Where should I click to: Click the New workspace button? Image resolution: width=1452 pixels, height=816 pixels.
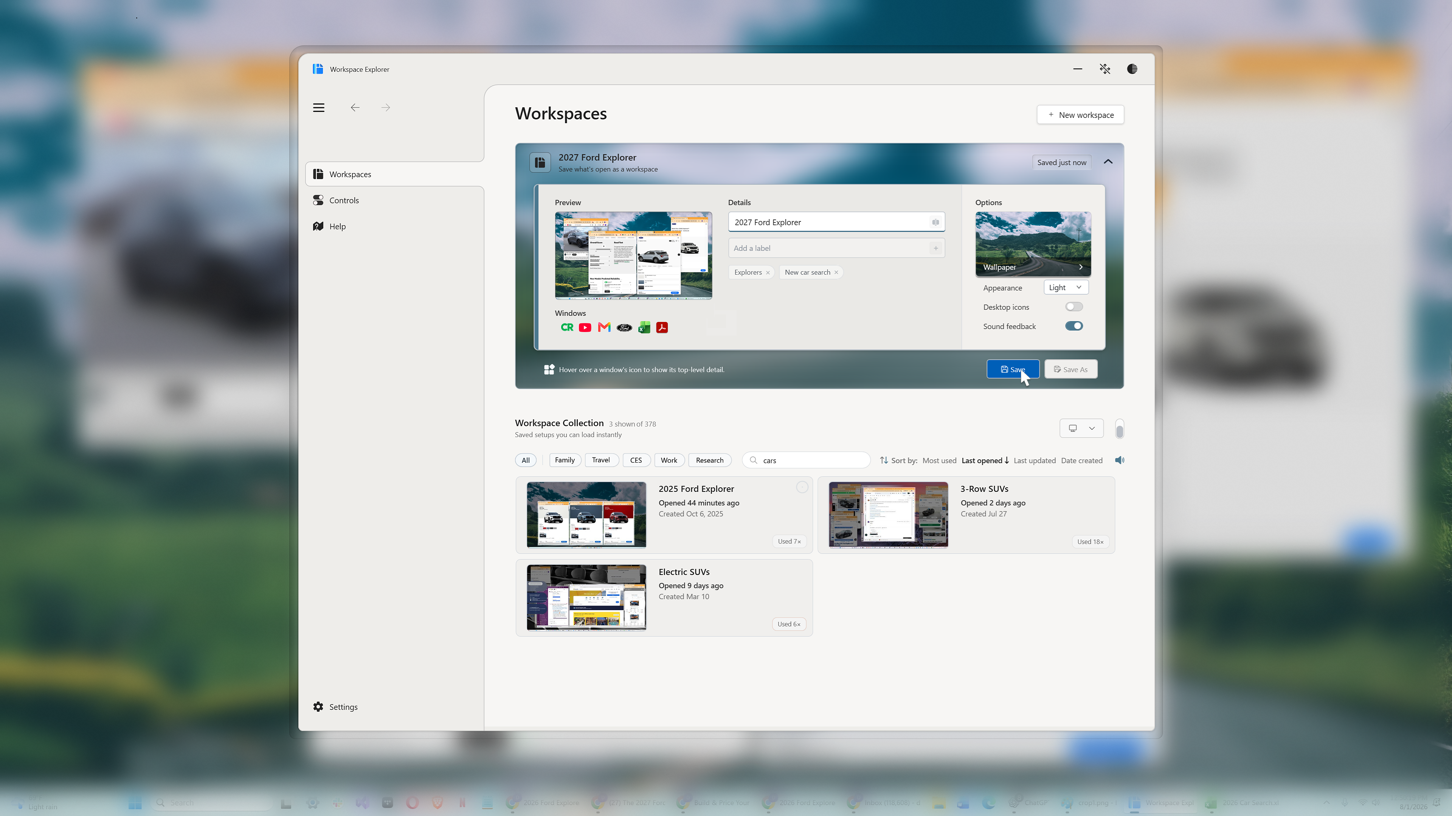coord(1081,114)
